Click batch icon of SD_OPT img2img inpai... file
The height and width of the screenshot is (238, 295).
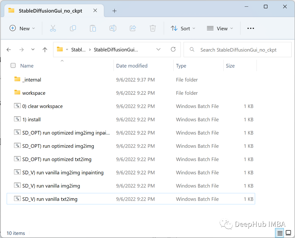point(17,132)
